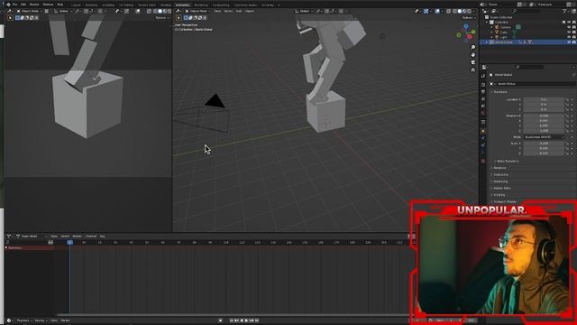Click the Rotation W field

544,116
